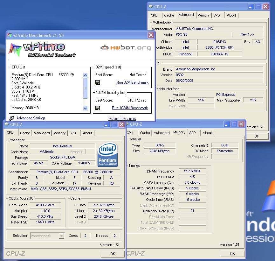Click the Core Speed 4100.2 MHz field
The image size is (275, 261).
(45, 205)
